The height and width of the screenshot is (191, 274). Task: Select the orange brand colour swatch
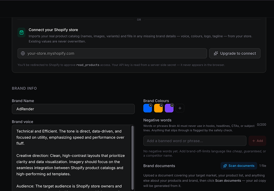pos(158,108)
